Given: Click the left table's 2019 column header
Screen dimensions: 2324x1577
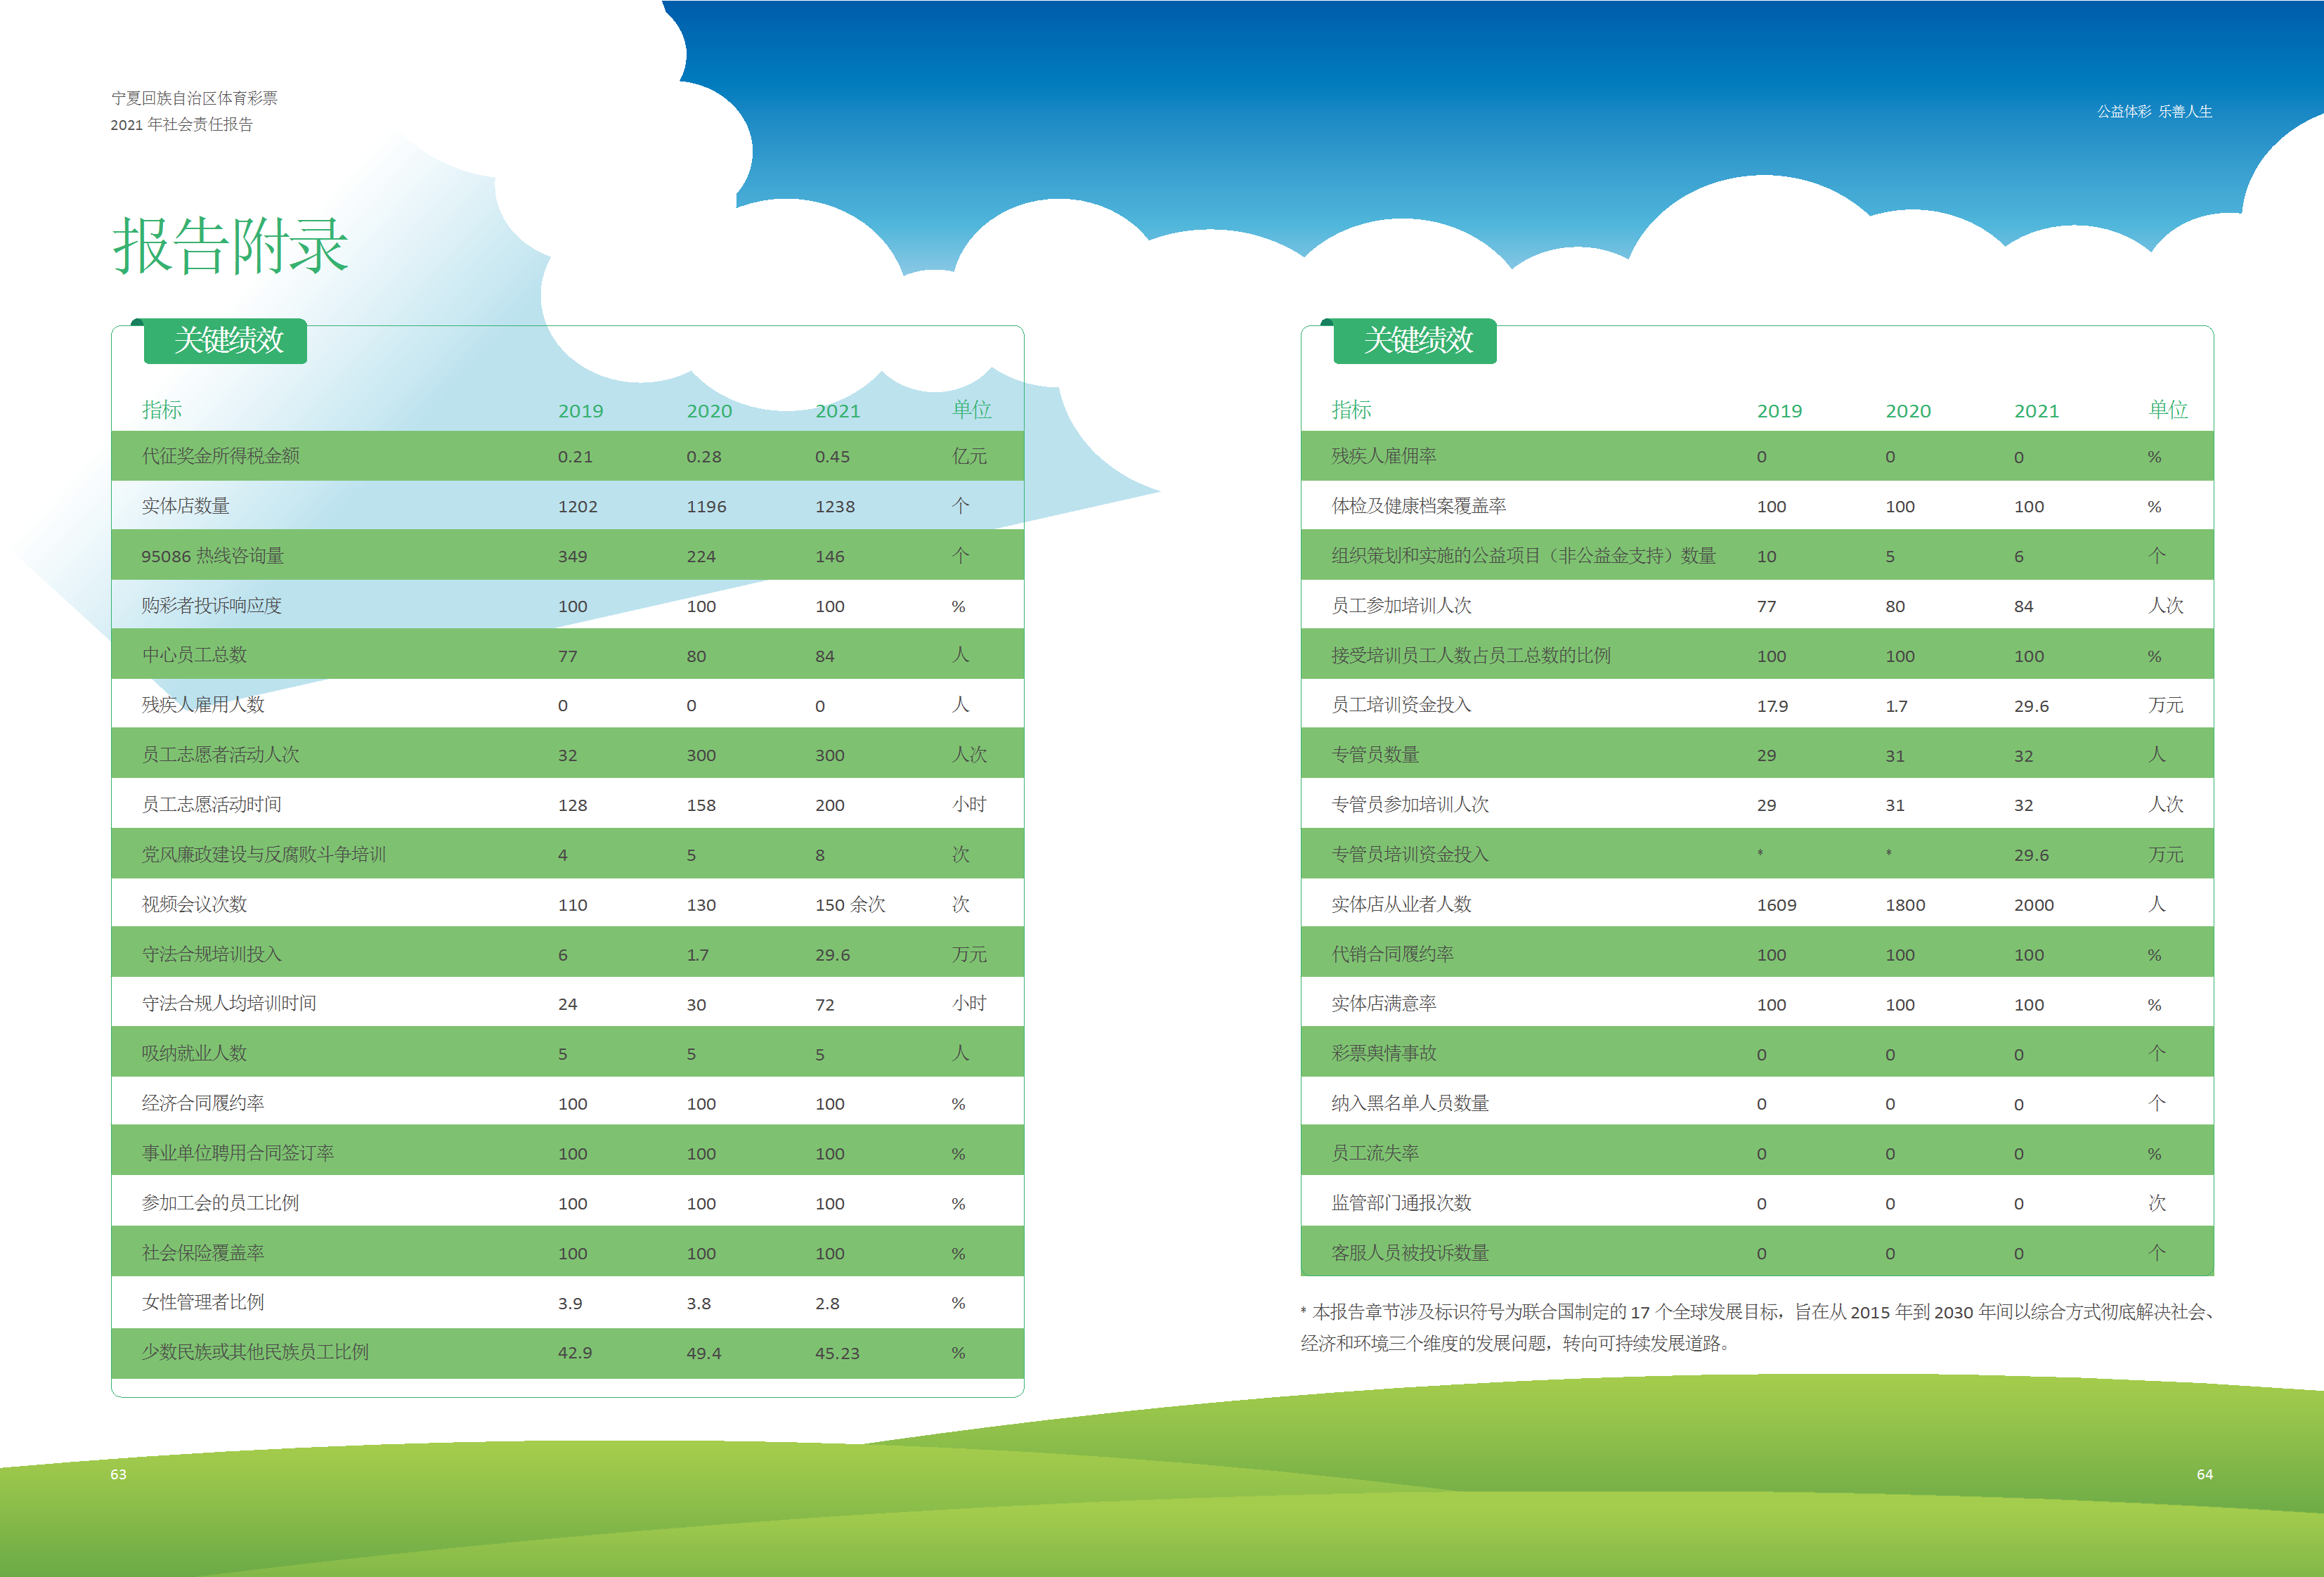Looking at the screenshot, I should (580, 411).
